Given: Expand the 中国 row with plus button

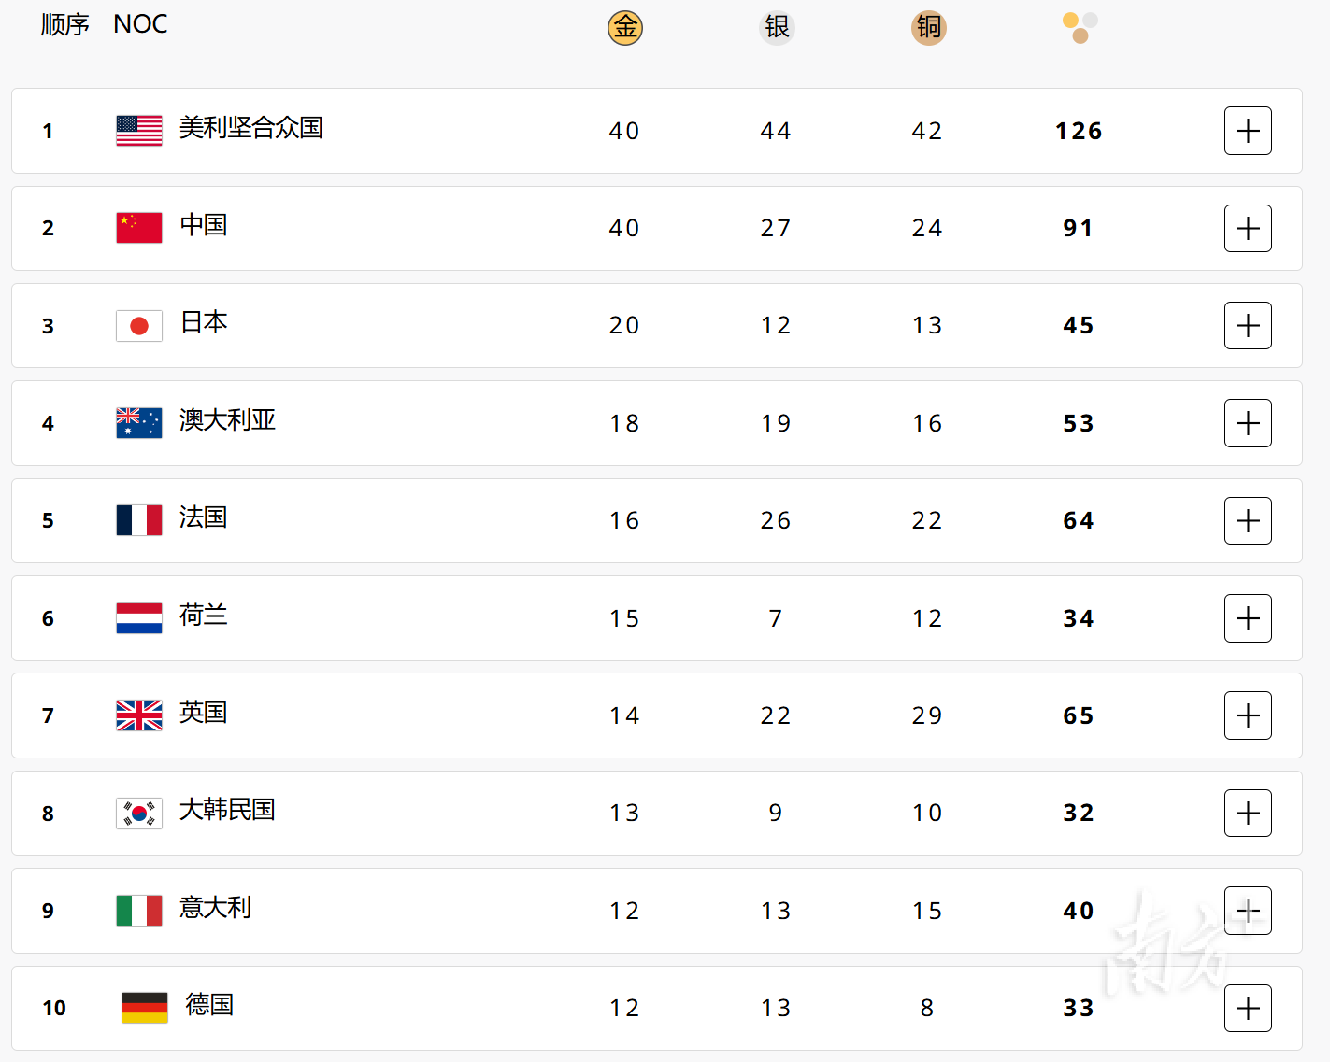Looking at the screenshot, I should point(1248,228).
